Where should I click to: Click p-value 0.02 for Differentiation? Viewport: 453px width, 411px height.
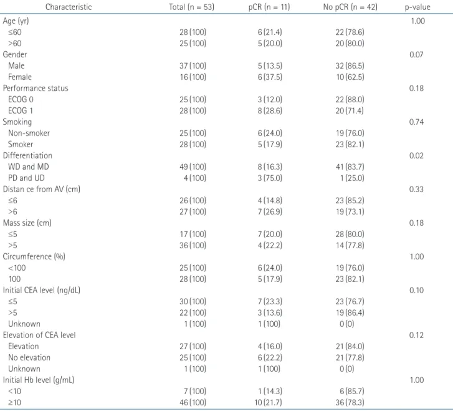(416, 156)
